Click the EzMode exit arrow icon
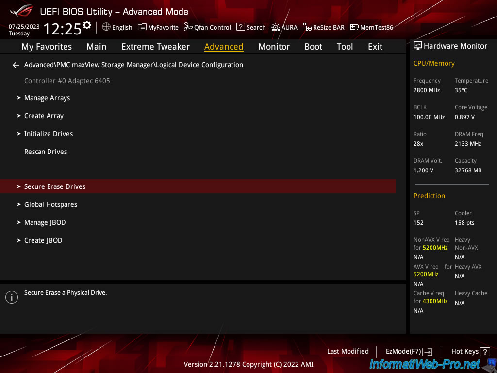 [428, 352]
